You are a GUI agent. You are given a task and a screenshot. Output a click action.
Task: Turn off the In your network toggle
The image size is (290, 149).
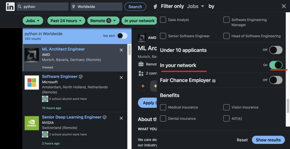(276, 65)
